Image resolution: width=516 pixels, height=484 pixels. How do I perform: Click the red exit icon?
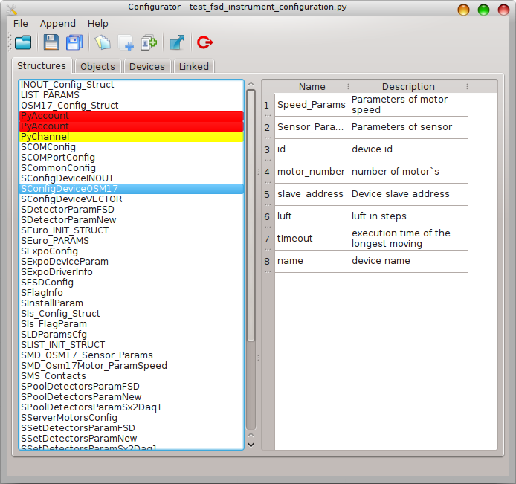(x=204, y=42)
